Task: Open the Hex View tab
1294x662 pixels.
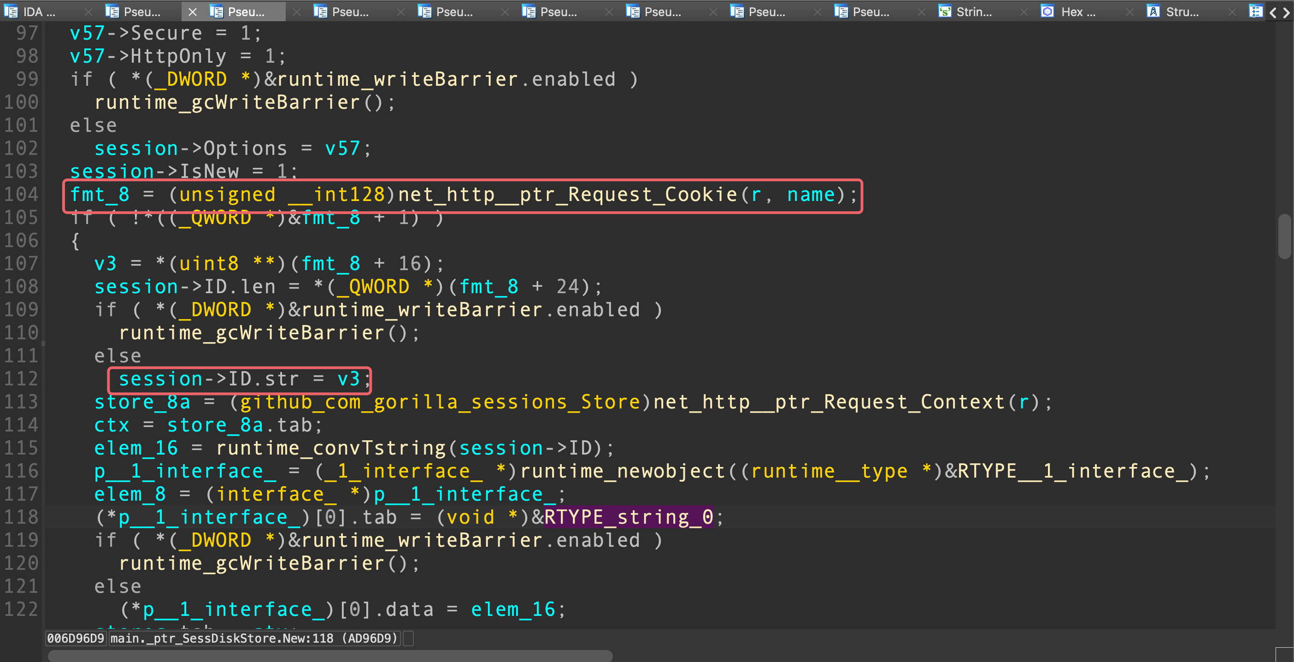Action: point(1078,12)
